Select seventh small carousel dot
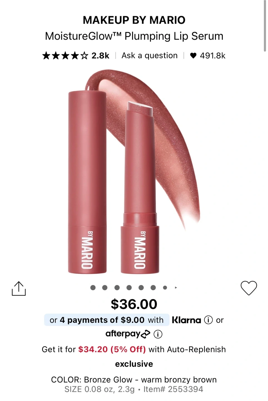 (x=165, y=288)
